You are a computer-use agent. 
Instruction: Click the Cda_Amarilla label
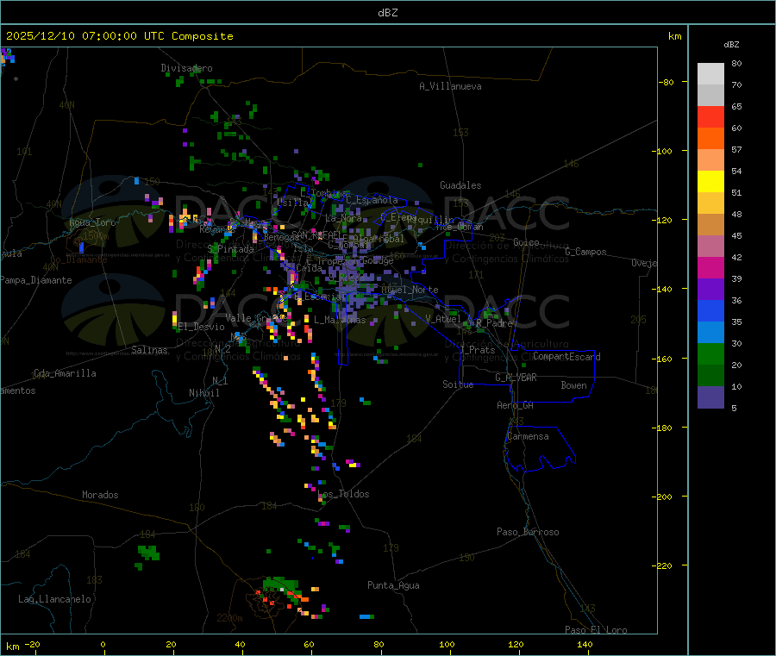65,373
